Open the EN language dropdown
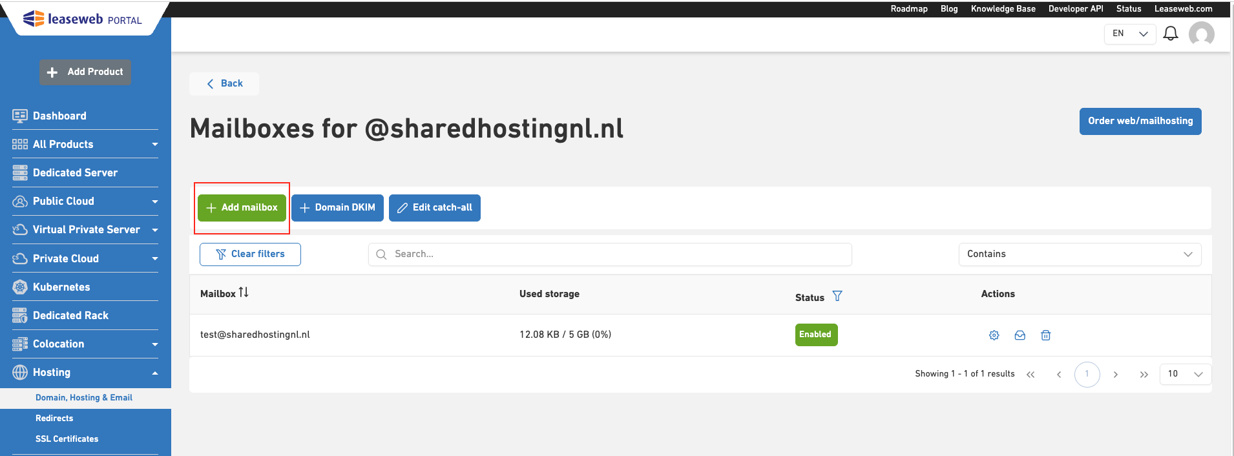Screen dimensions: 1234x456 tap(1130, 34)
